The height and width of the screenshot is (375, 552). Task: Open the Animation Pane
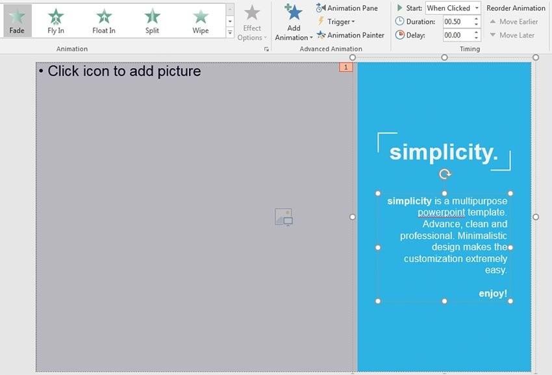pos(348,8)
